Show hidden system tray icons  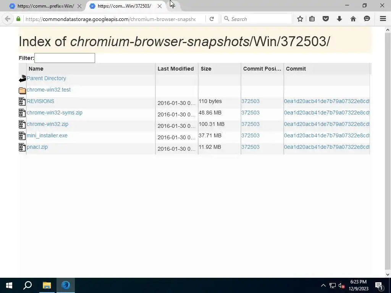[x=323, y=285]
